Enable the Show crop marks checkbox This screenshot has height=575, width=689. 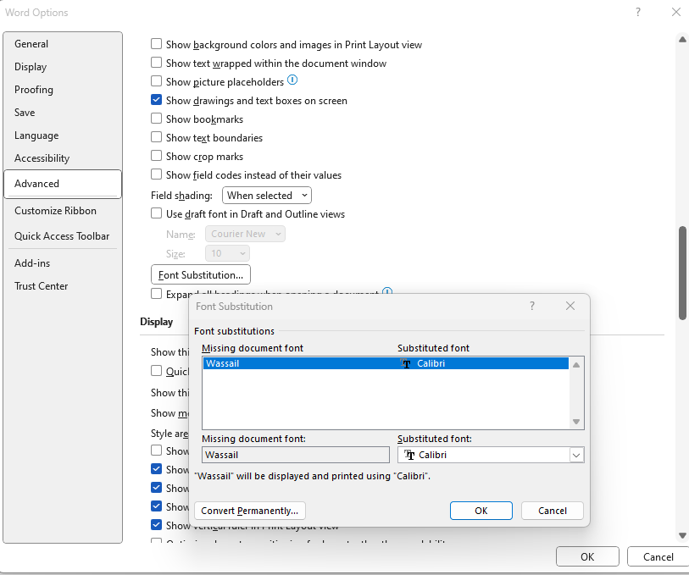(x=157, y=156)
